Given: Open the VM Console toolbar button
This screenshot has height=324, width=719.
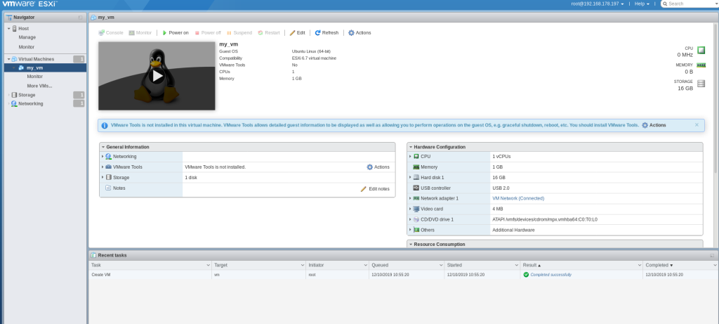Looking at the screenshot, I should 111,33.
